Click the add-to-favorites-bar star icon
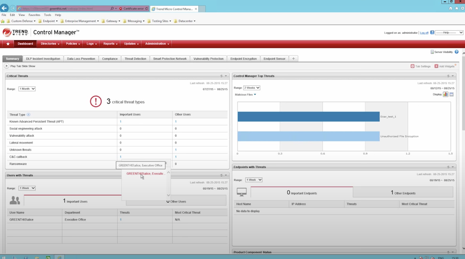465x259 pixels. point(3,21)
